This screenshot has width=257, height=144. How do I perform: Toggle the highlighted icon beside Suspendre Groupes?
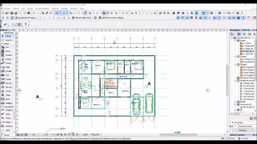pyautogui.click(x=12, y=18)
